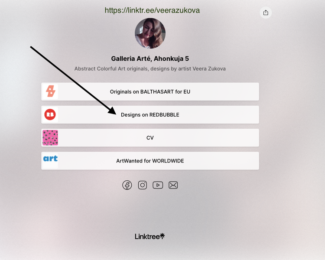This screenshot has width=325, height=260.
Task: Open ArtWanted for WORLDWIDE link
Action: pyautogui.click(x=150, y=161)
